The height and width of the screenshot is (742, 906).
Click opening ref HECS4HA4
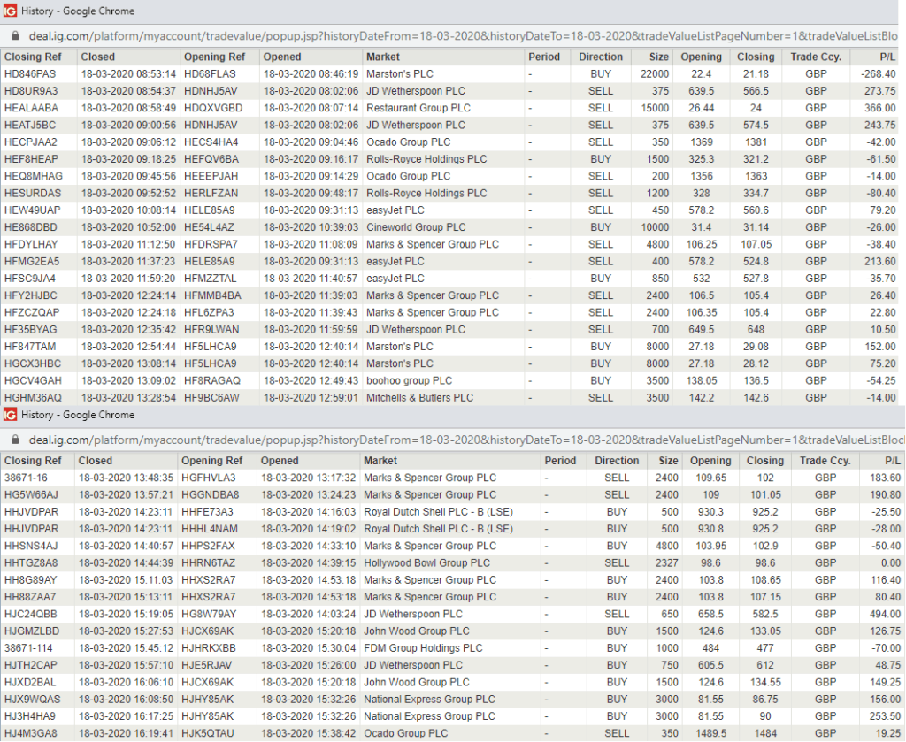[x=211, y=142]
